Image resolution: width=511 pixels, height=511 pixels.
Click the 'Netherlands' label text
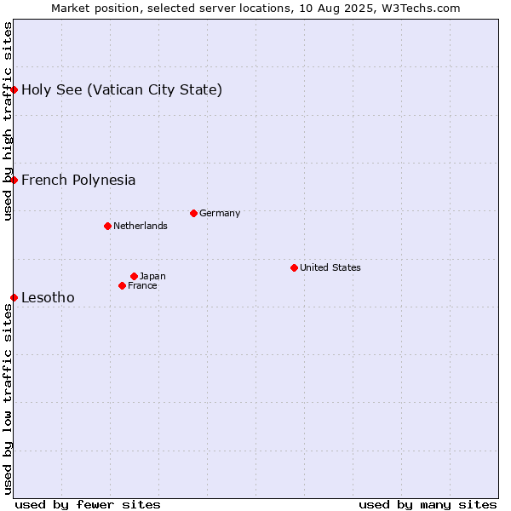pyautogui.click(x=141, y=226)
